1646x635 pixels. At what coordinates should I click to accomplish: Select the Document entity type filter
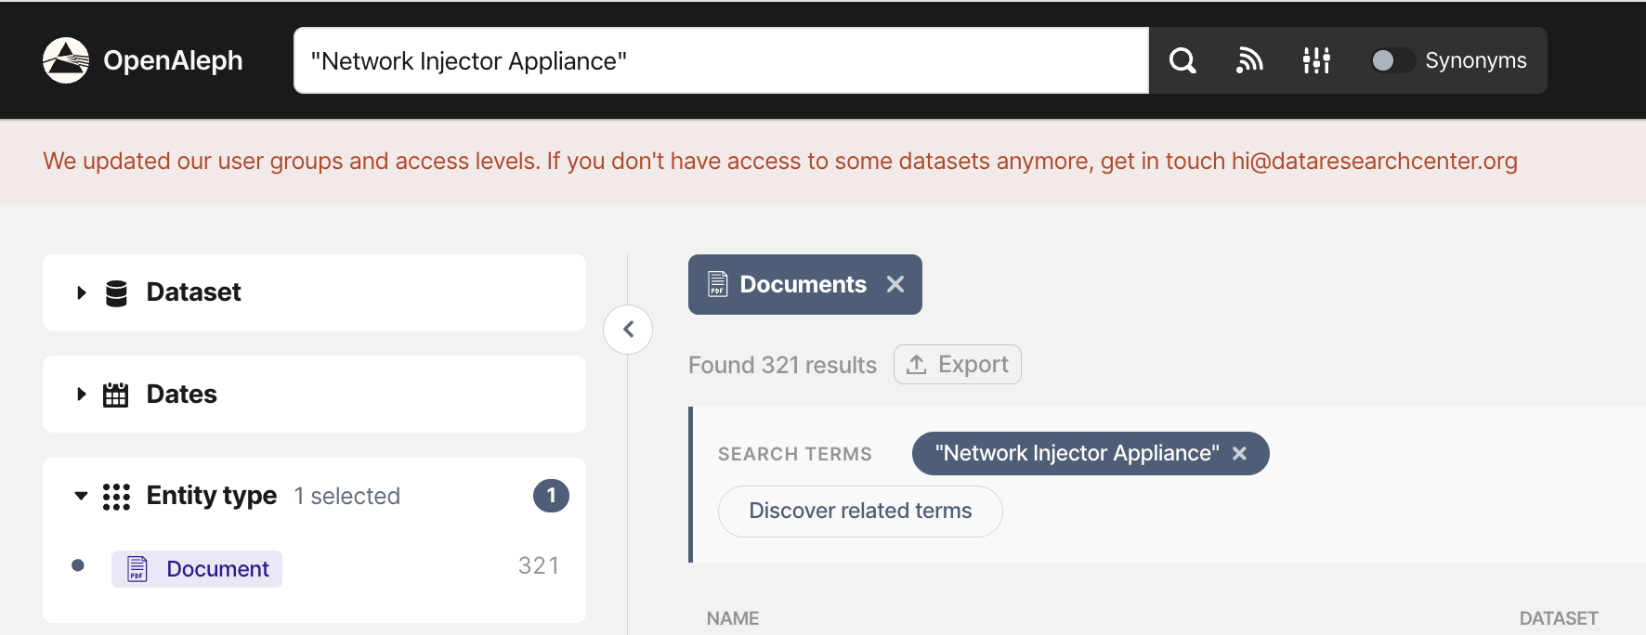click(197, 569)
